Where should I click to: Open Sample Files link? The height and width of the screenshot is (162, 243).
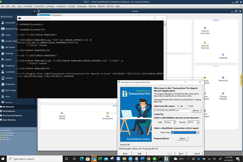pyautogui.click(x=159, y=114)
